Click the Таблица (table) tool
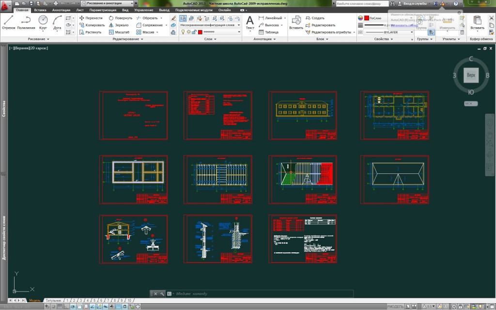Viewport: 496px width, 310px height. [268, 32]
